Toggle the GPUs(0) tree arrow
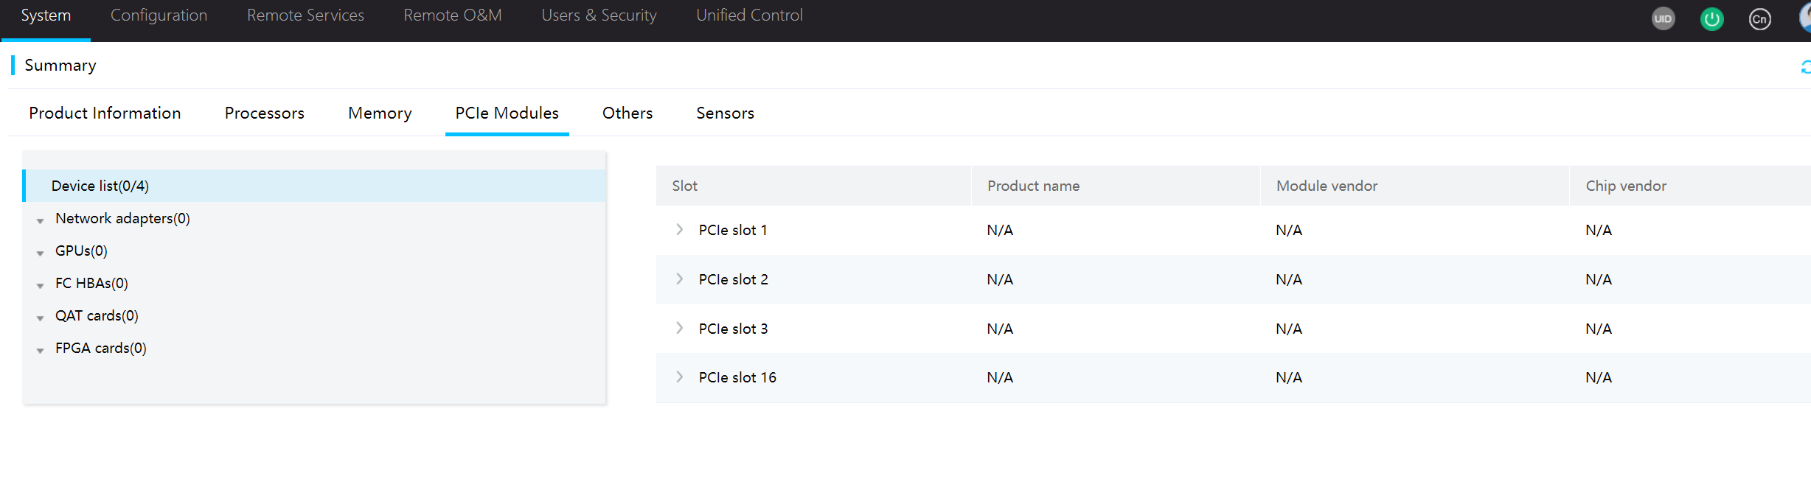This screenshot has width=1811, height=490. [41, 253]
